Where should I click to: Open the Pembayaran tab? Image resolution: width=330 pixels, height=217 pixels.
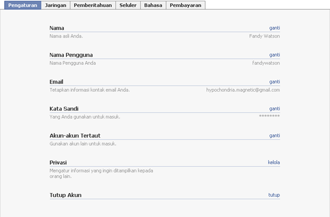tap(186, 5)
